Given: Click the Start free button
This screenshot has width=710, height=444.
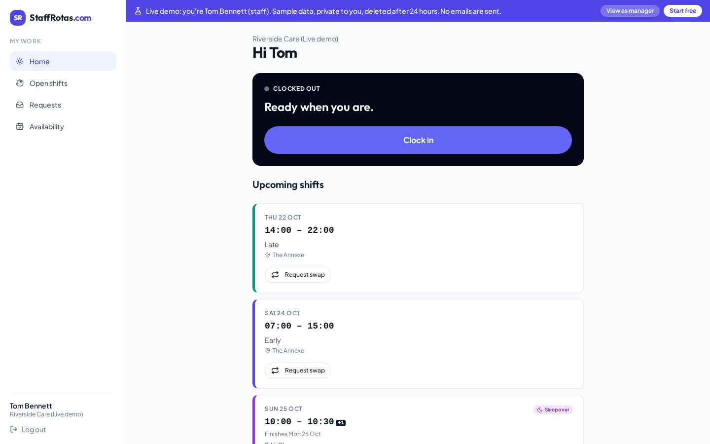Looking at the screenshot, I should point(683,11).
